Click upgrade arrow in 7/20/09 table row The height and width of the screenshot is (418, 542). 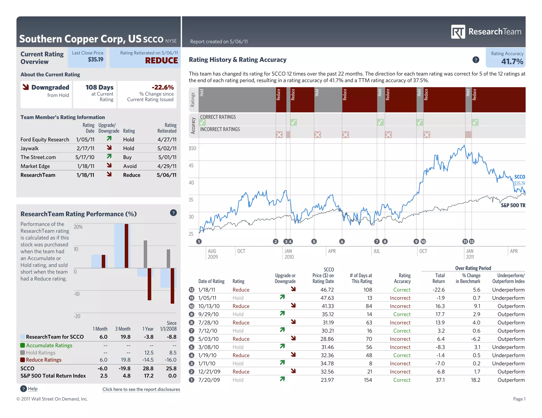click(282, 379)
